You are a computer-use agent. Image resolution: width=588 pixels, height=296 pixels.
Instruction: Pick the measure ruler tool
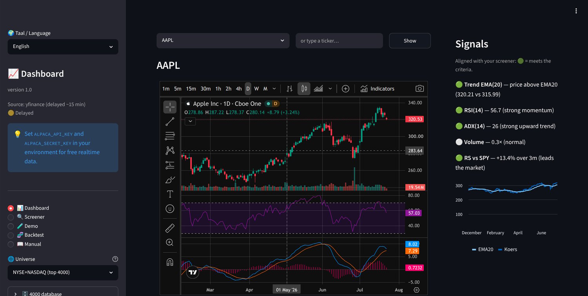coord(170,228)
